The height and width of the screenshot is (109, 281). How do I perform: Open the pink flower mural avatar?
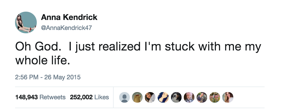pyautogui.click(x=215, y=97)
